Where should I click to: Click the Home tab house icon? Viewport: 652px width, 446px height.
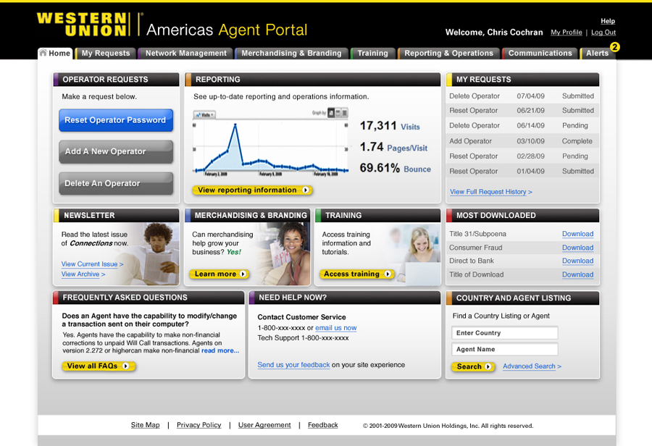(43, 52)
